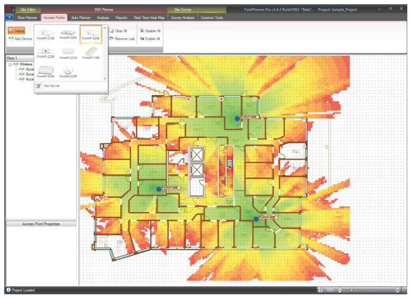412x298 pixels.
Task: Click the zoom out minus button
Action: pos(340,290)
